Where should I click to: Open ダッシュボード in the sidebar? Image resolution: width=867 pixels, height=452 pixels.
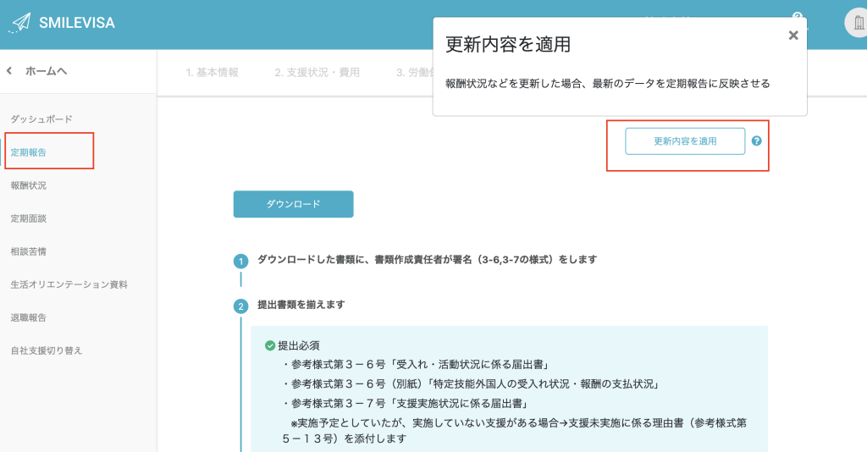pyautogui.click(x=41, y=119)
